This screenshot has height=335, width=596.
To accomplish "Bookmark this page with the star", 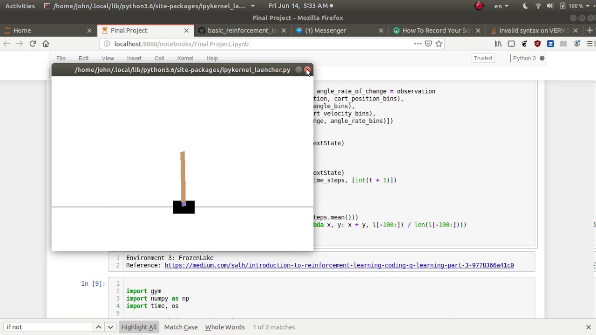I will pyautogui.click(x=439, y=44).
